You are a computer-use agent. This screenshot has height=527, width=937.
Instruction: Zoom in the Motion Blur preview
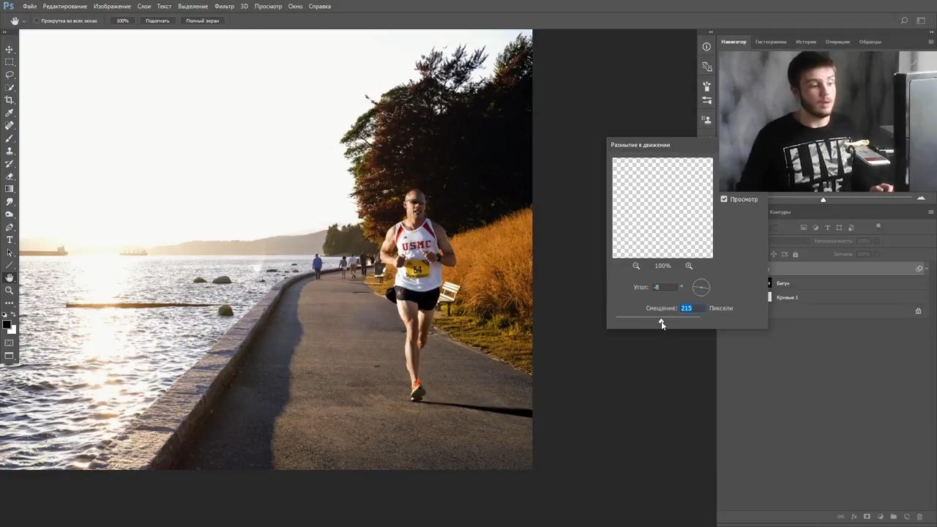tap(689, 266)
